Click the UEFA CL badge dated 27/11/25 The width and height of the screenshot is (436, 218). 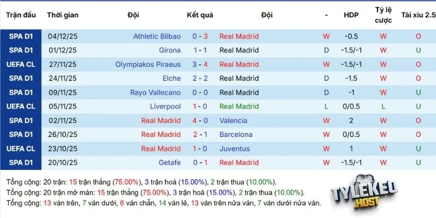(21, 64)
